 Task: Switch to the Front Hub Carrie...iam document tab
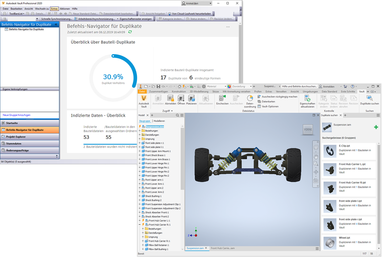pyautogui.click(x=223, y=248)
